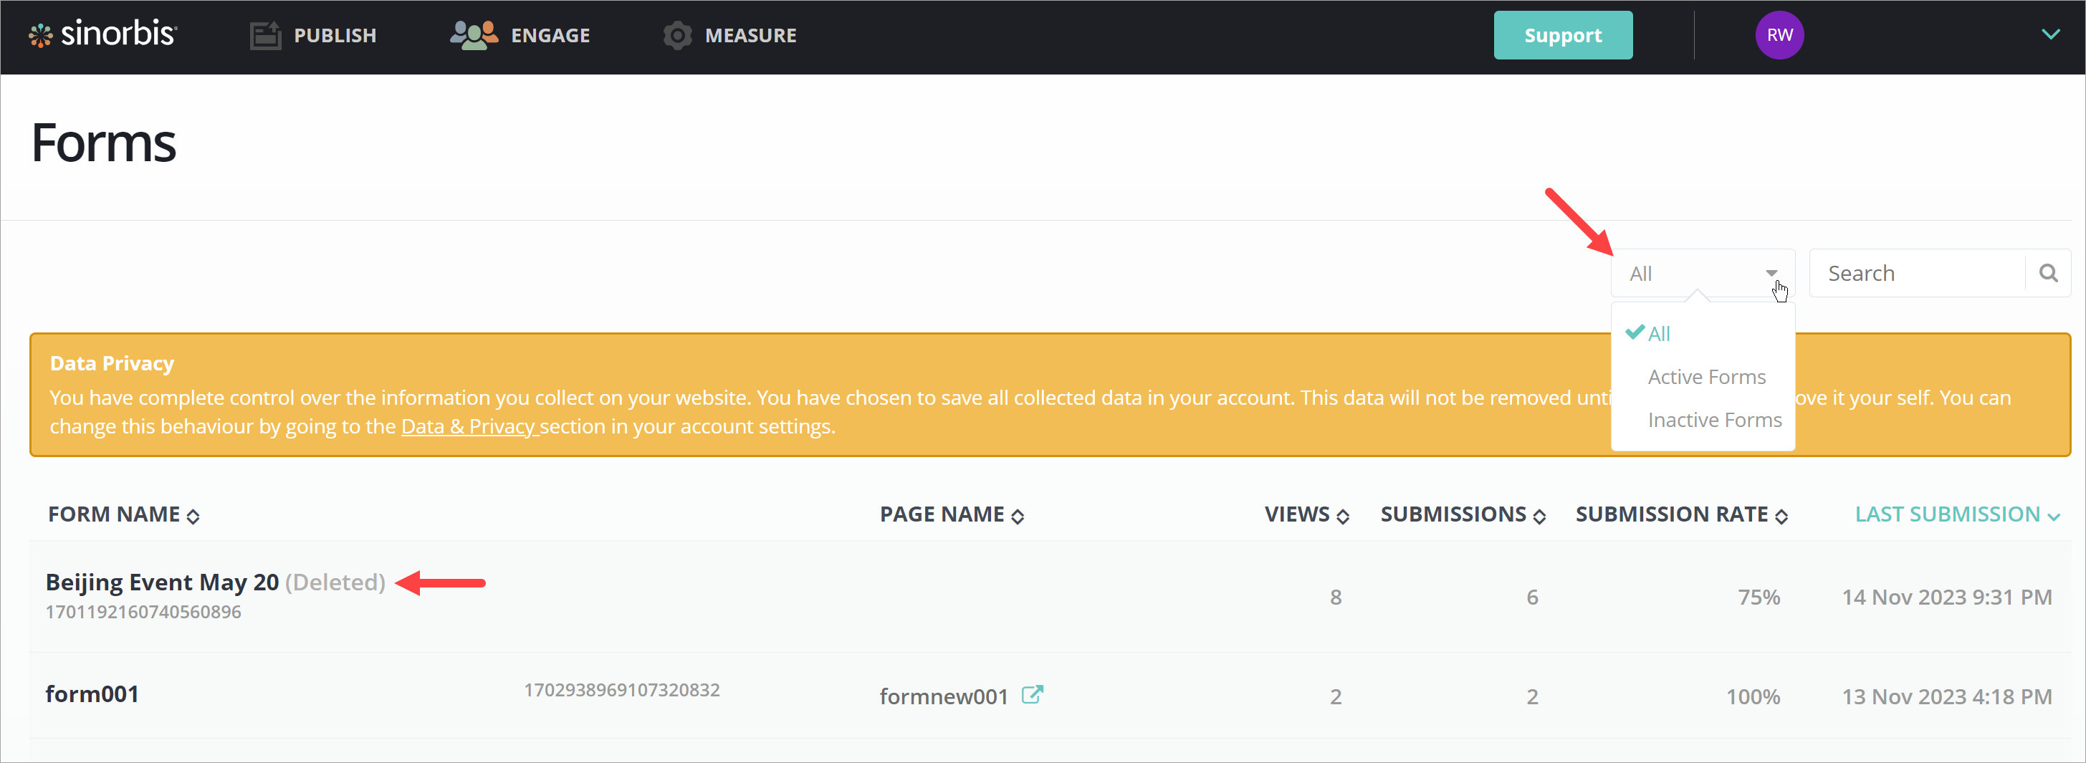Choose Active Forms filter option
Image resolution: width=2086 pixels, height=763 pixels.
pos(1706,378)
